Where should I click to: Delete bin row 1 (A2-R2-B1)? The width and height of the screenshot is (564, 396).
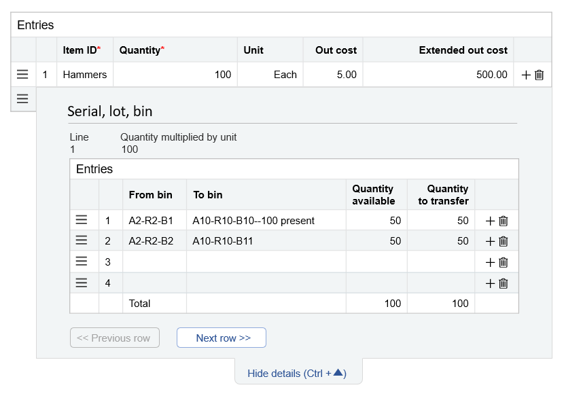[x=504, y=221]
